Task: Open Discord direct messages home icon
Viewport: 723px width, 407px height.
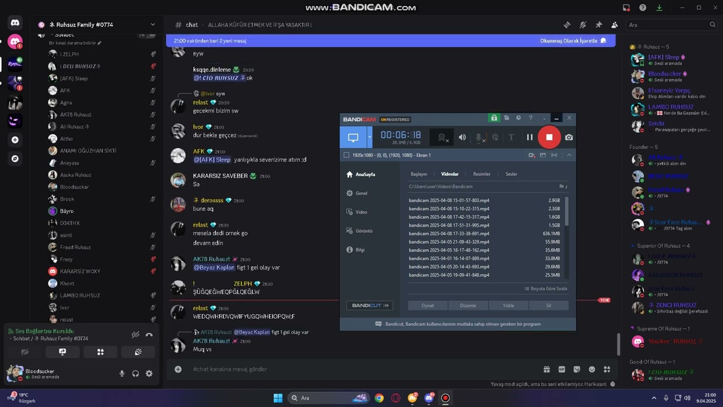Action: pyautogui.click(x=15, y=23)
